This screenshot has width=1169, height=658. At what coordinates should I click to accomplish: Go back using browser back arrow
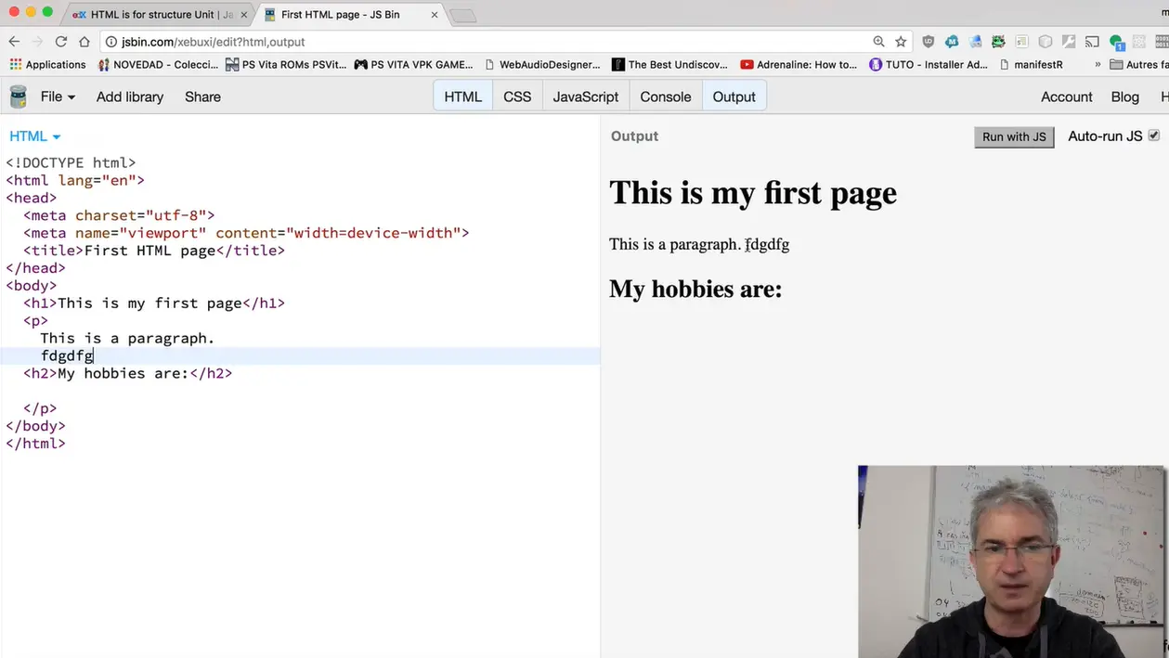click(14, 42)
